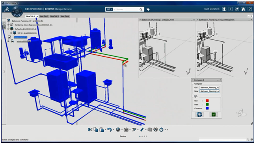Switch to New Tab 2
Image resolution: width=255 pixels, height=144 pixels.
(44, 16)
